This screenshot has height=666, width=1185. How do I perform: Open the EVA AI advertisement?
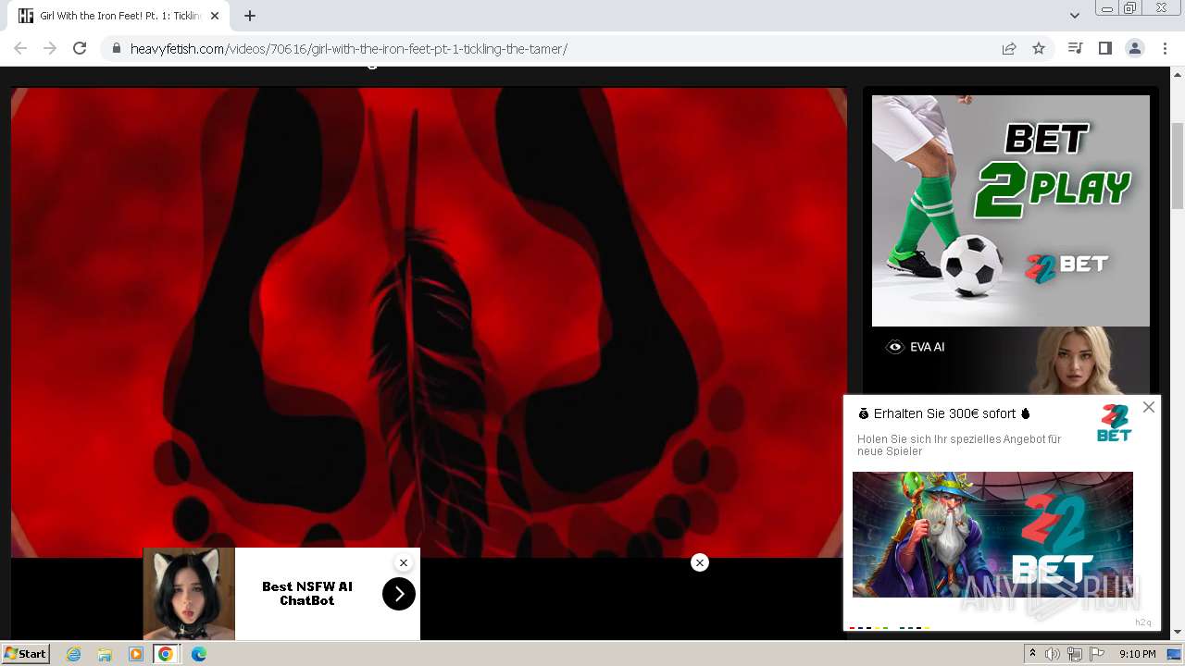click(1011, 361)
